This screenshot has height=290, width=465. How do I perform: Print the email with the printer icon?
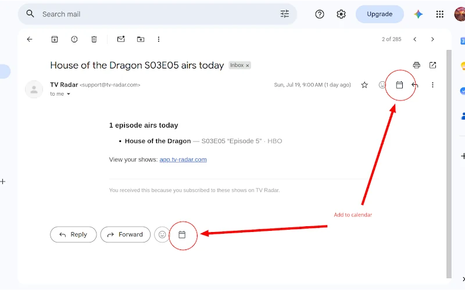(417, 65)
